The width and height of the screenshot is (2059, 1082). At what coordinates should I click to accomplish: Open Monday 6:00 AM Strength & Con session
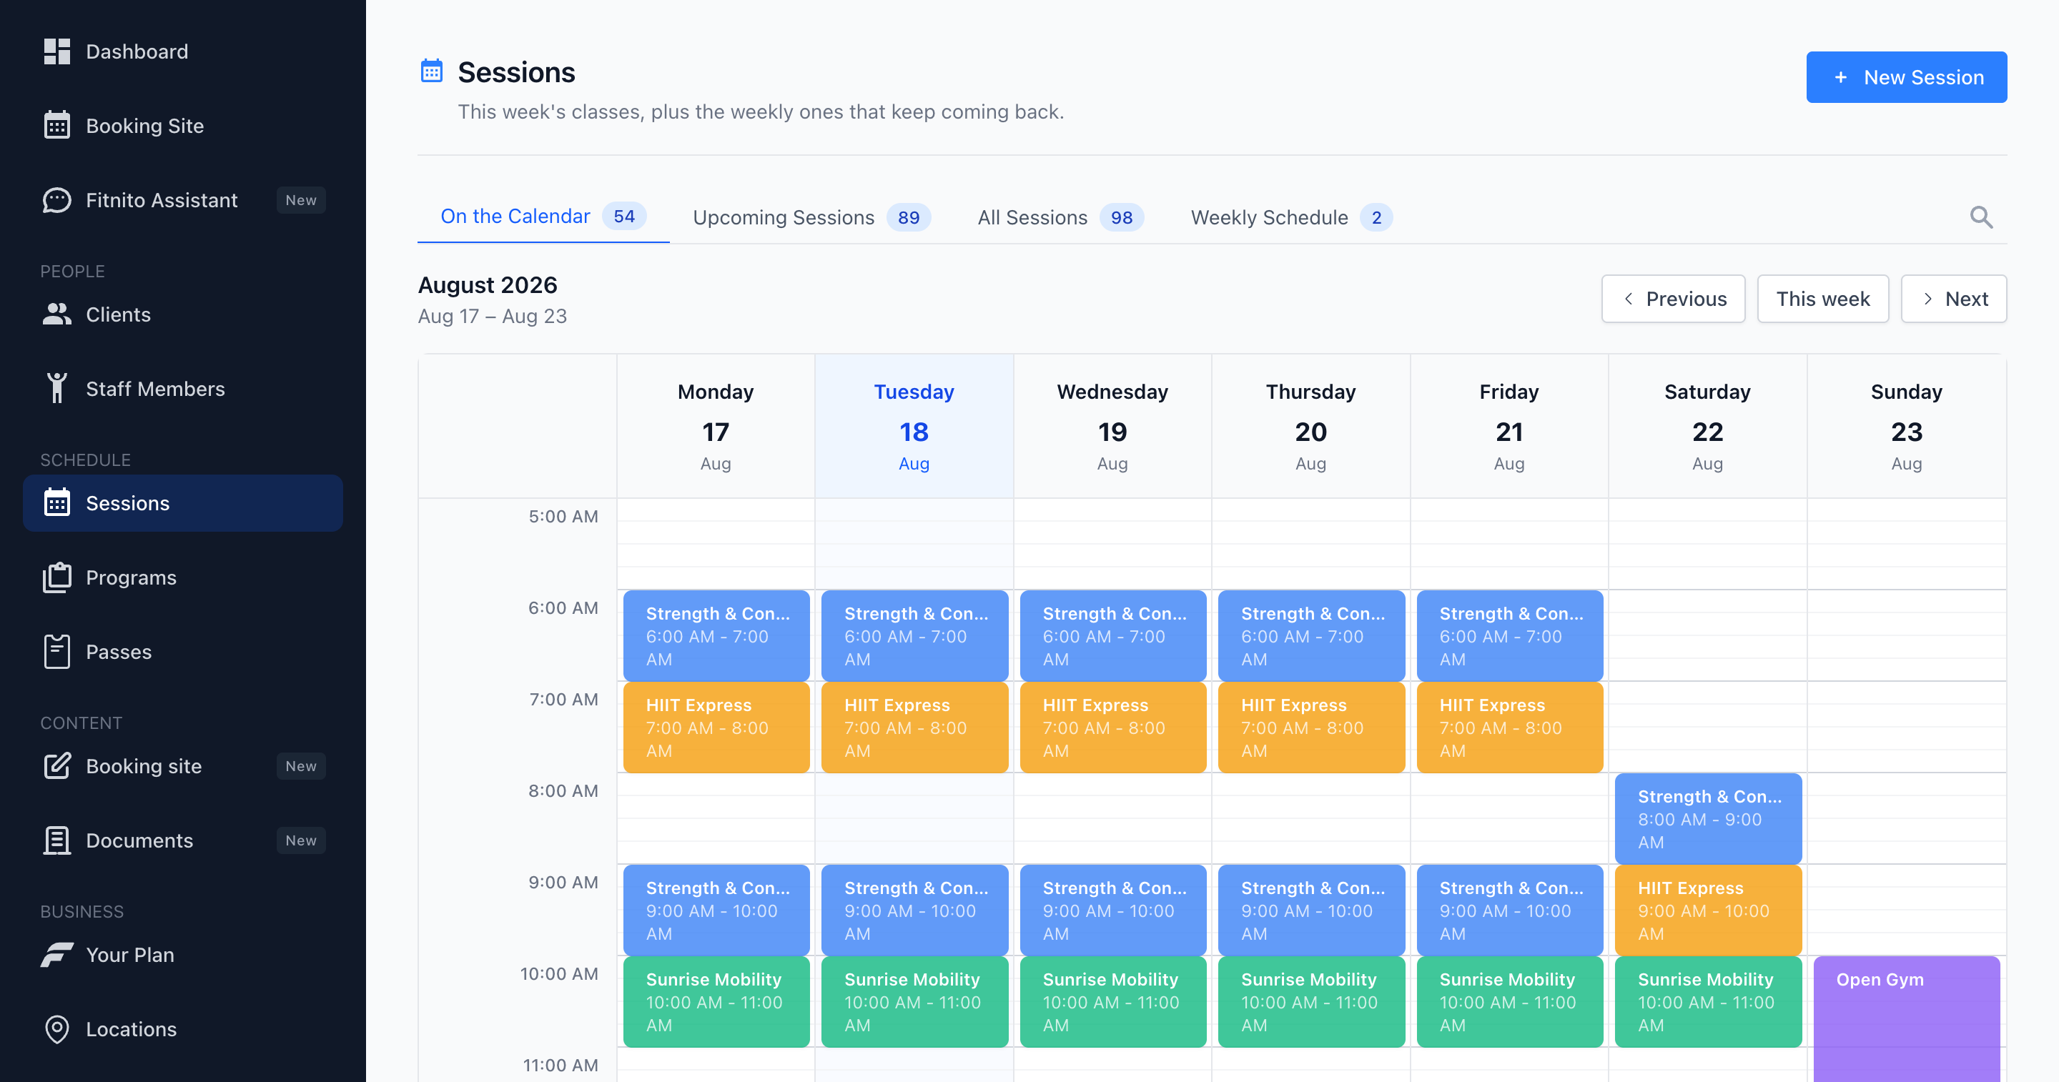point(716,635)
